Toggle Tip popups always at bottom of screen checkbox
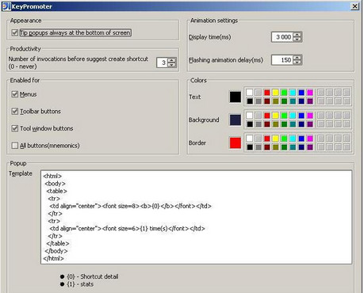 15,32
